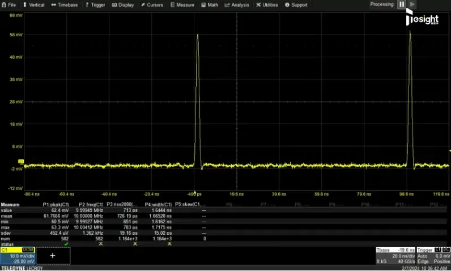The height and width of the screenshot is (271, 451).
Task: Click the play arrow next to Processing
Action: (x=412, y=5)
